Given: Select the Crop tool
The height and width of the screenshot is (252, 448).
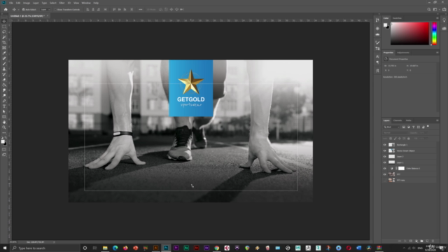Looking at the screenshot, I should 4,42.
